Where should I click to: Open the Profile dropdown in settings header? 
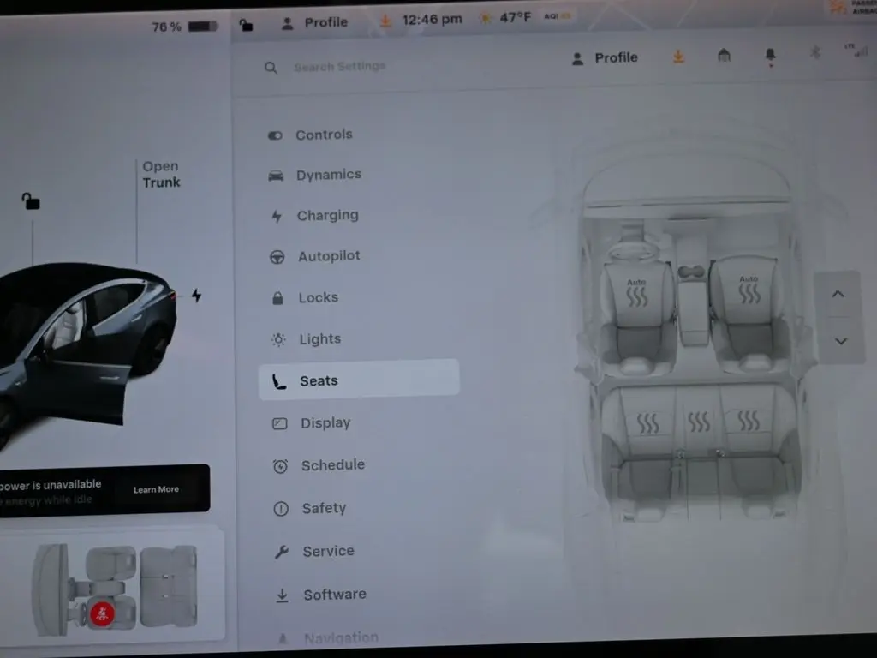[x=606, y=57]
